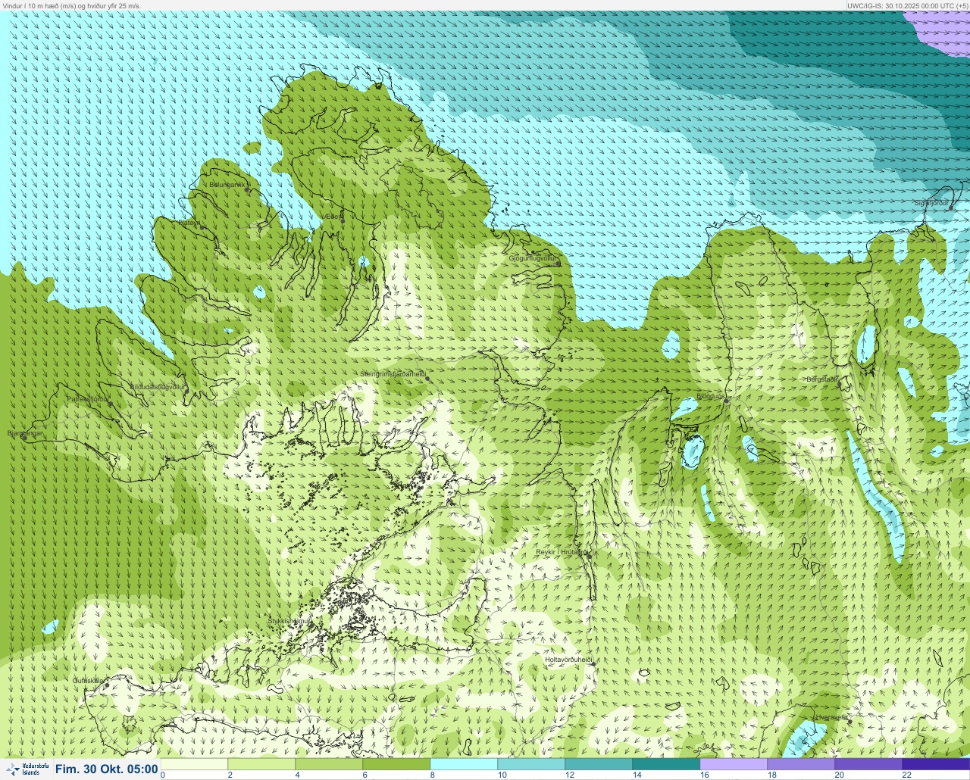
Task: Click the 'Fim. 30 Okt. 05:00' forecast time
Action: pyautogui.click(x=106, y=769)
